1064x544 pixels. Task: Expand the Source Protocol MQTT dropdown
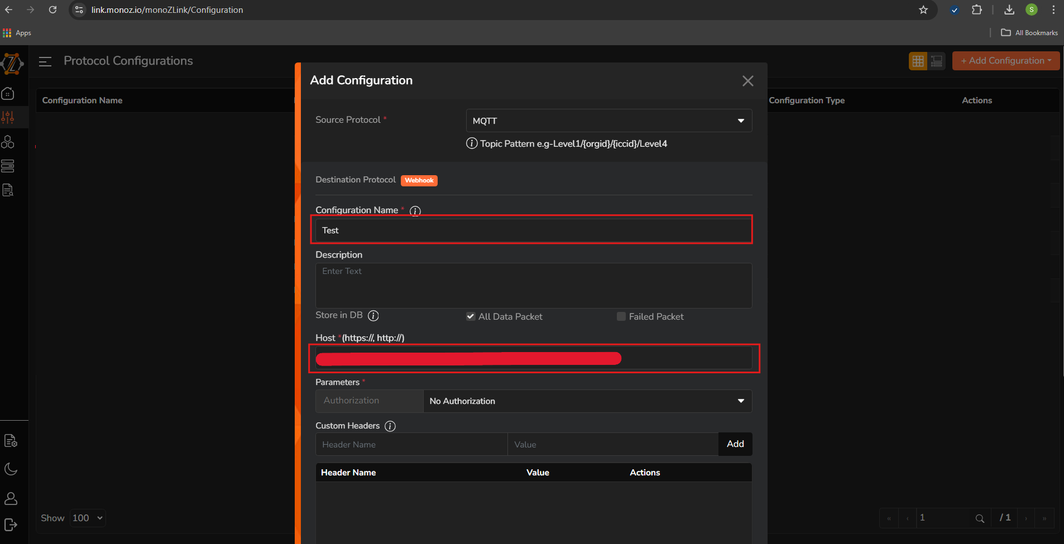coord(608,121)
